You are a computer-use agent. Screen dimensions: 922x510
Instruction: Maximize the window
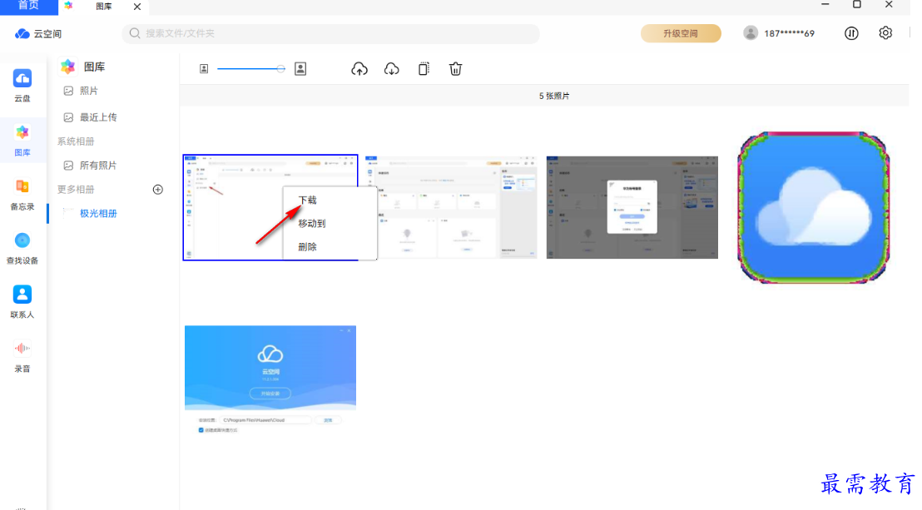click(857, 5)
